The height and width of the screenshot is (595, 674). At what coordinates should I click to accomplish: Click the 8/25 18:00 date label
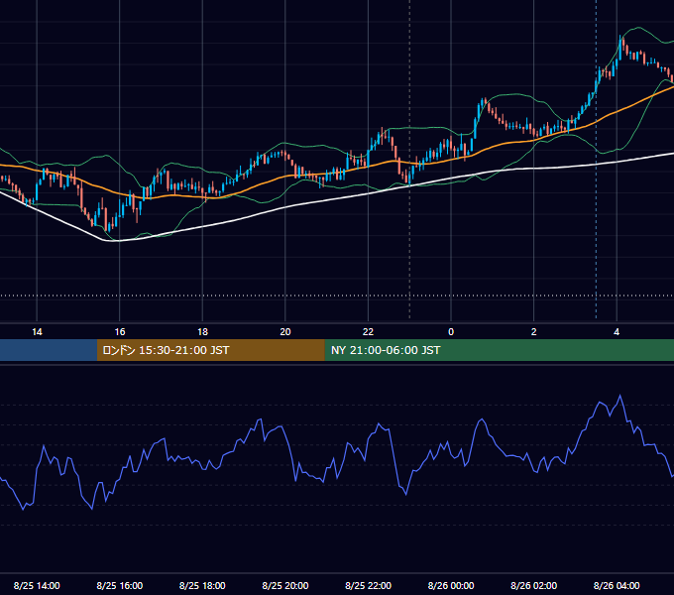(202, 585)
